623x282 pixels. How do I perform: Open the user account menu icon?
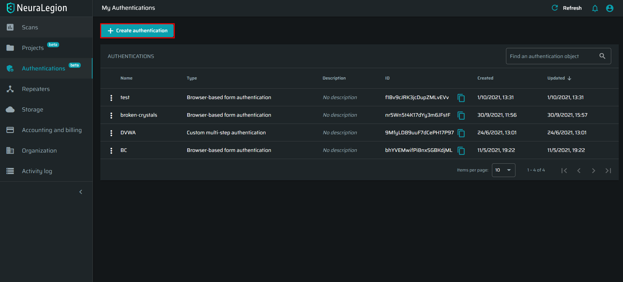[610, 8]
